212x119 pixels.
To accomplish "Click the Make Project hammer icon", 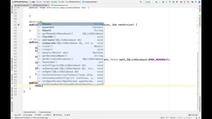I will [x=141, y=2].
